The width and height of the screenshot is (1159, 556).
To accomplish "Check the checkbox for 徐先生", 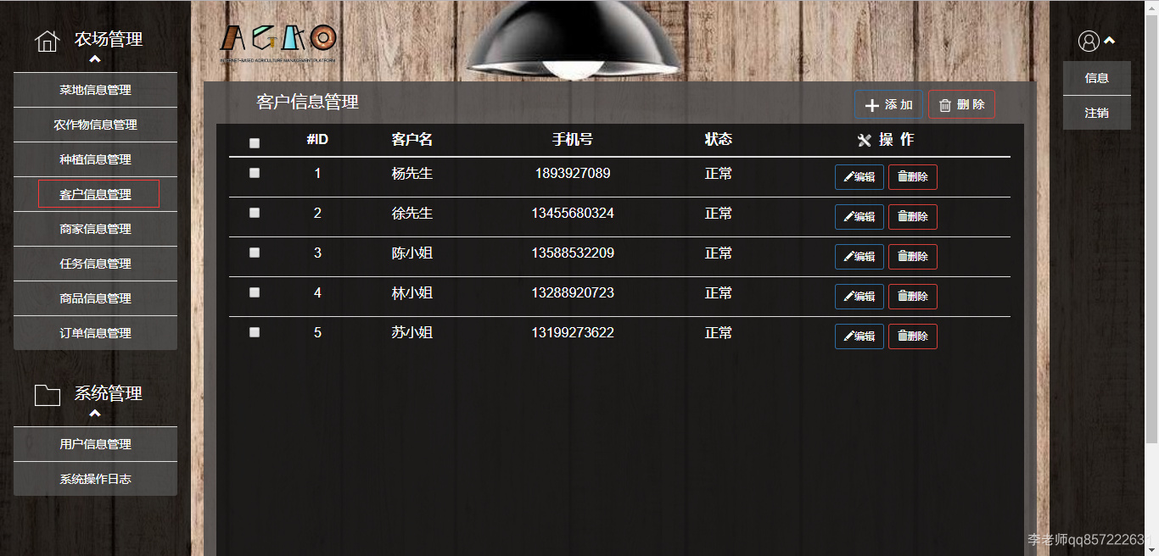I will coord(255,213).
